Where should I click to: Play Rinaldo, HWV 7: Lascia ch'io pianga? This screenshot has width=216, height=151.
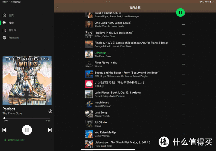click(135, 44)
